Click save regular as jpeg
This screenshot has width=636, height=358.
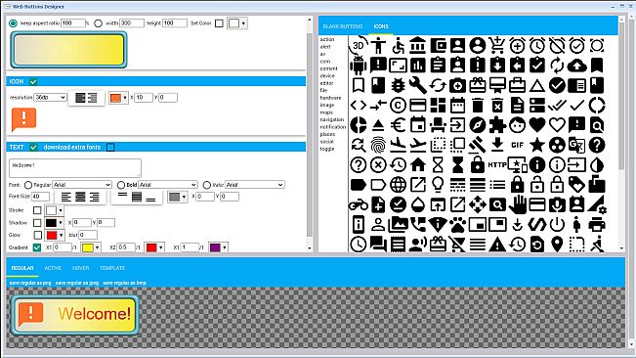pos(77,283)
